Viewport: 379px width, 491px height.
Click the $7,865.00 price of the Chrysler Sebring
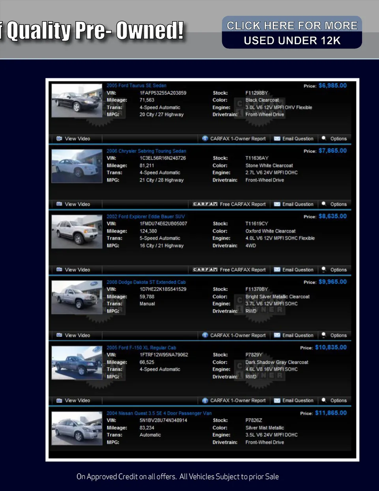point(332,151)
